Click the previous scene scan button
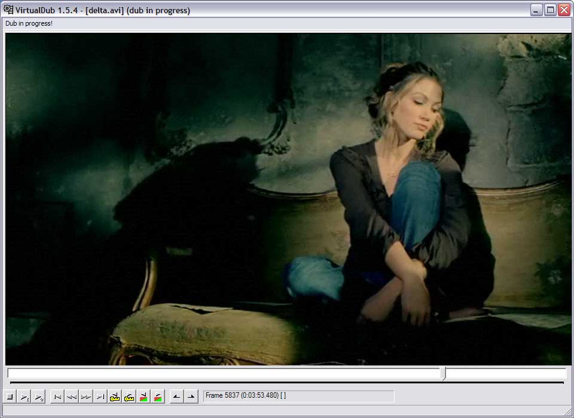 (143, 397)
